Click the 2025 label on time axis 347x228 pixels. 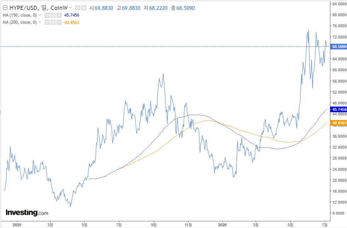pyautogui.click(x=17, y=225)
